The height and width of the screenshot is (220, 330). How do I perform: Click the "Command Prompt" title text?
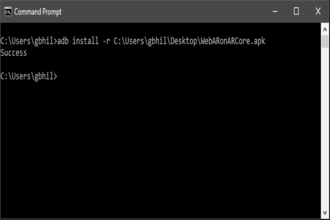click(x=38, y=12)
